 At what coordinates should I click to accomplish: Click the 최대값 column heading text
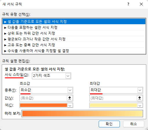95,83
